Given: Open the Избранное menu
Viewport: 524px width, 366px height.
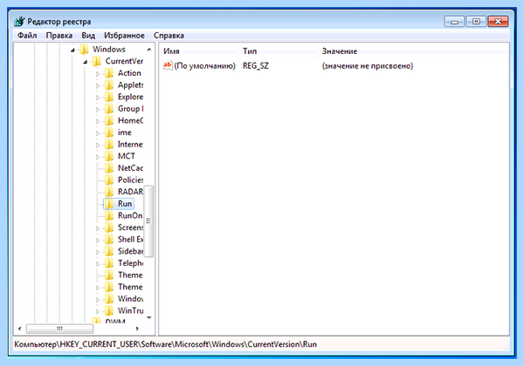Looking at the screenshot, I should pyautogui.click(x=124, y=36).
